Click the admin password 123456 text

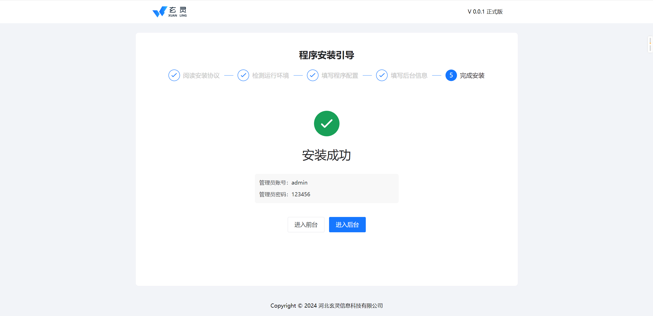pos(301,195)
